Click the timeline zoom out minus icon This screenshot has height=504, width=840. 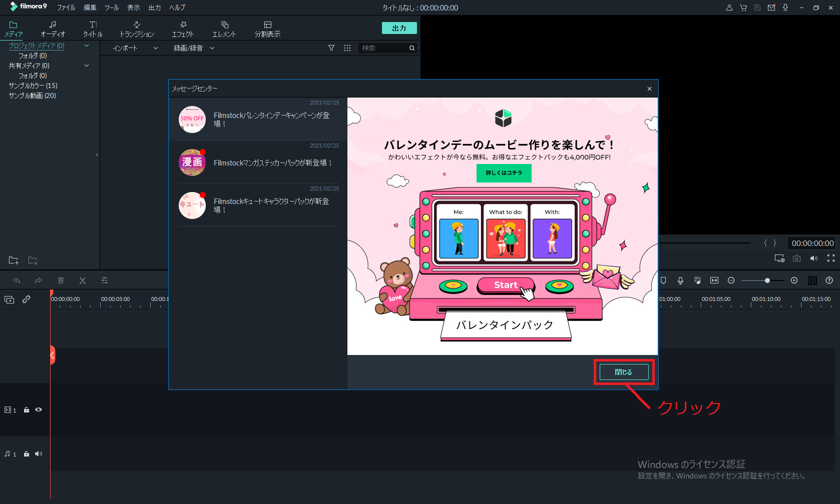pos(731,280)
